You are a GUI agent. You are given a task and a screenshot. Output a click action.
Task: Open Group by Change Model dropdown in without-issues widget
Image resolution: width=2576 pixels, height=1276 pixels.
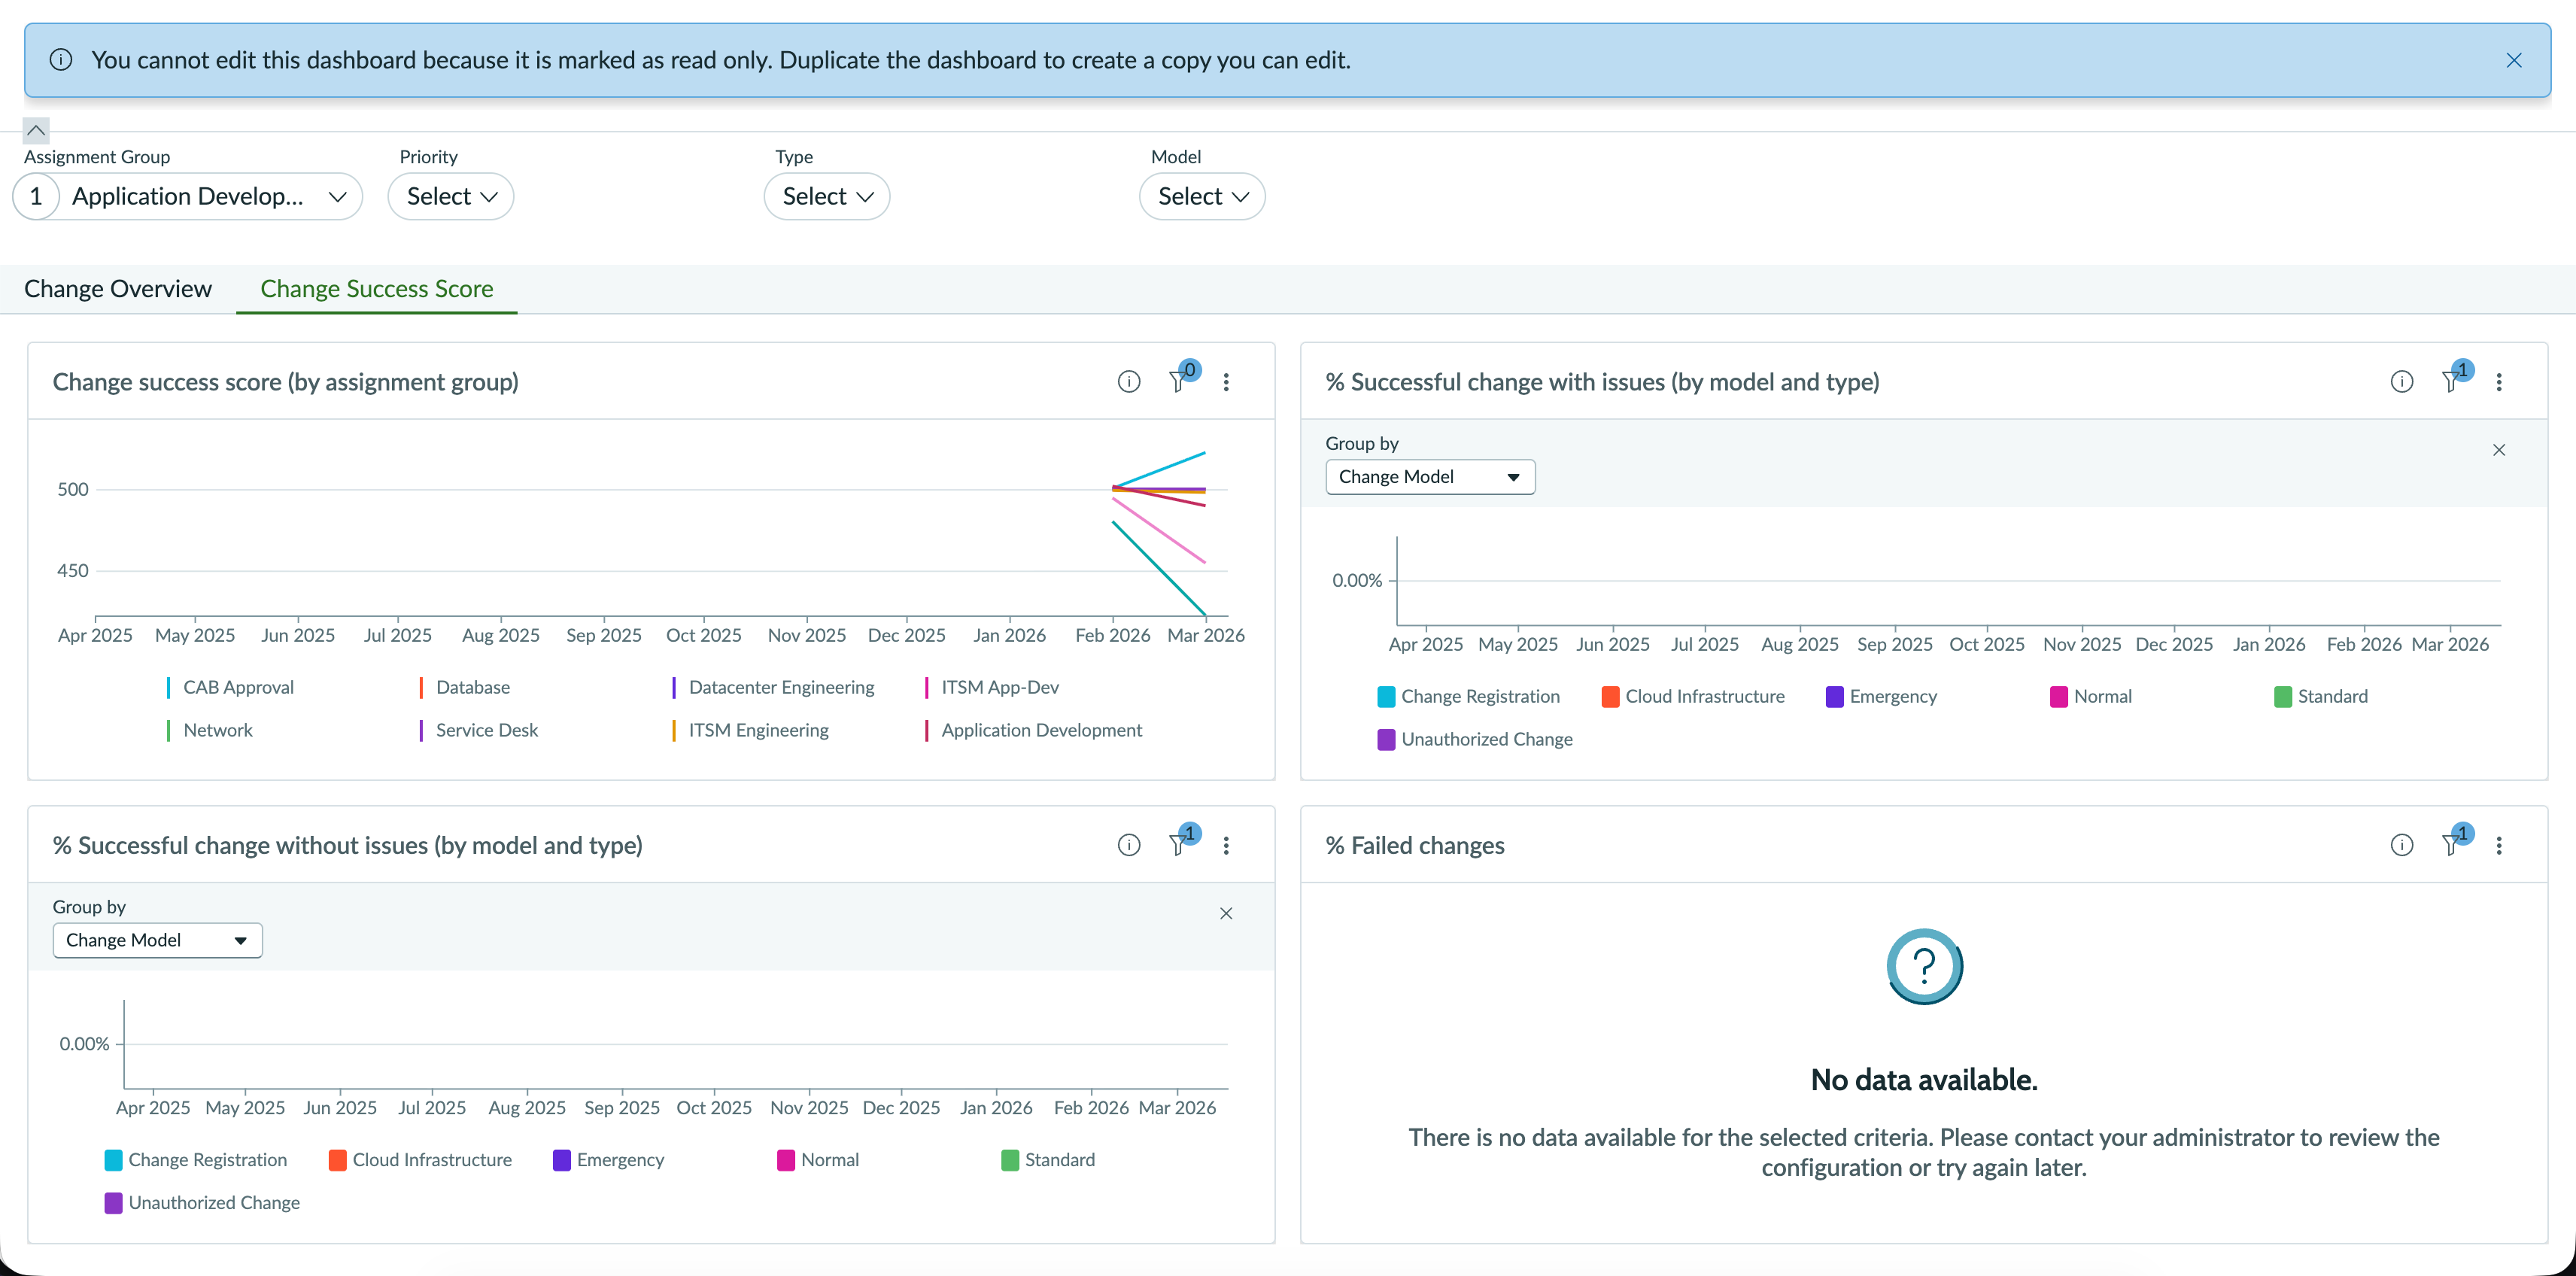pyautogui.click(x=157, y=940)
